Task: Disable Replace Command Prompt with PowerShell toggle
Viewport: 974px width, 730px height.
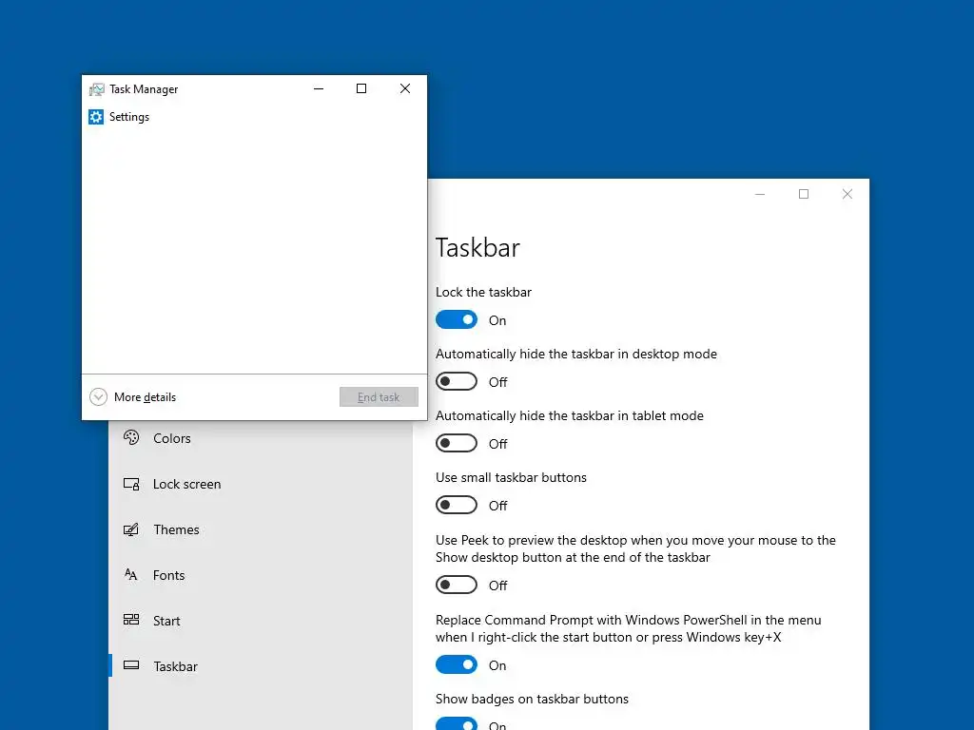Action: pos(457,664)
